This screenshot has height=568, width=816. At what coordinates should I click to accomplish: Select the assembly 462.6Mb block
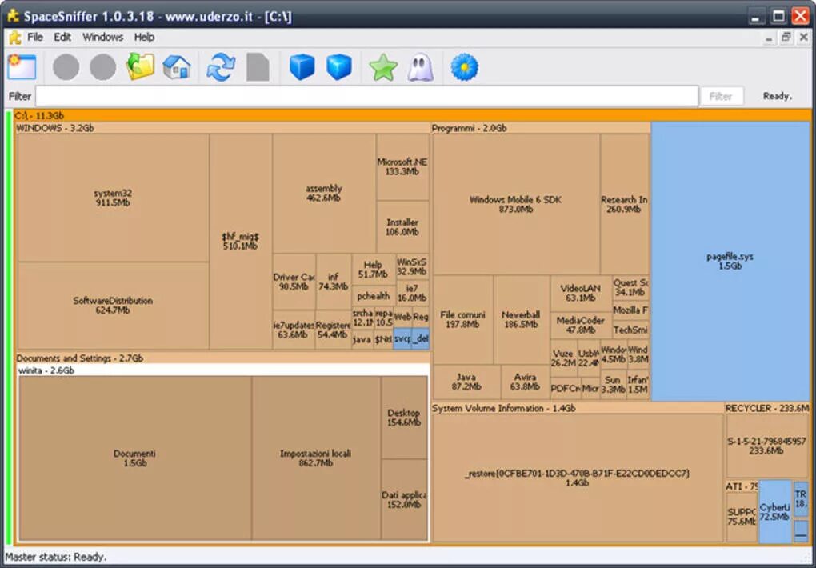[x=324, y=193]
